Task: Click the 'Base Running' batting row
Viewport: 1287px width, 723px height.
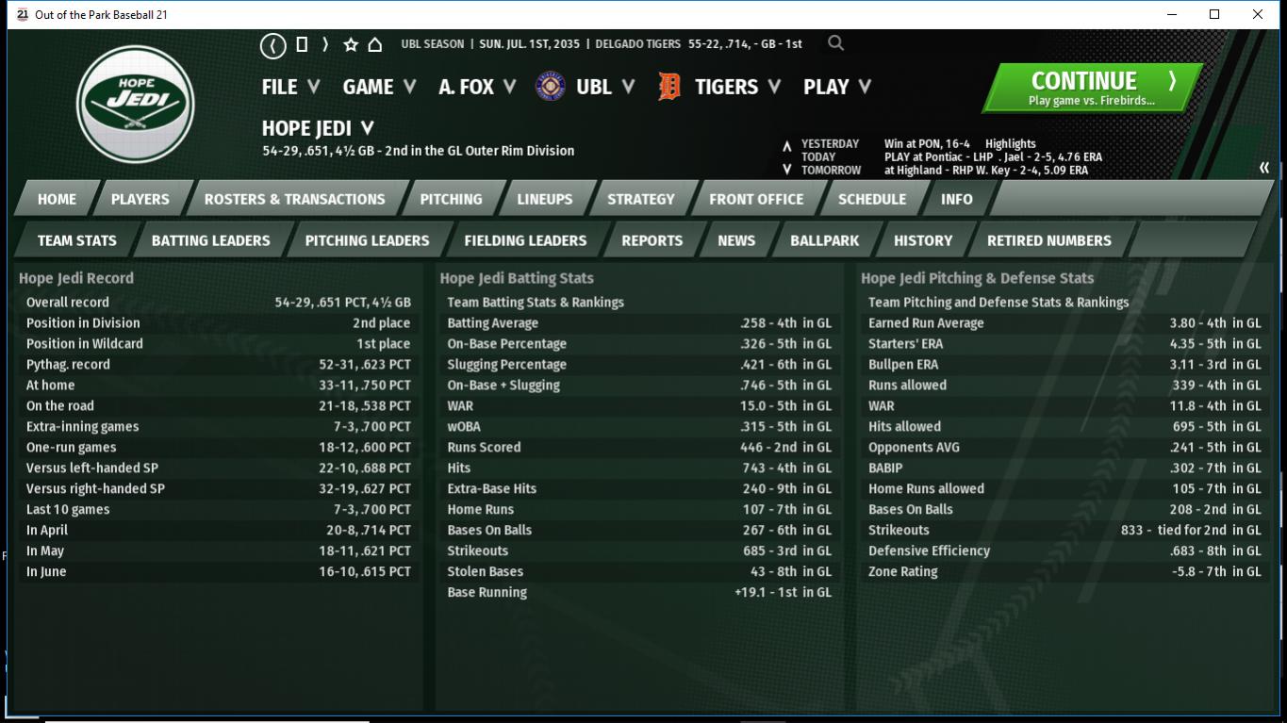Action: coord(639,593)
